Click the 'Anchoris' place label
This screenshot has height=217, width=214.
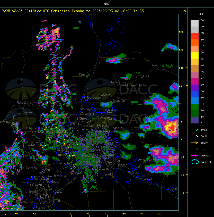60,176
